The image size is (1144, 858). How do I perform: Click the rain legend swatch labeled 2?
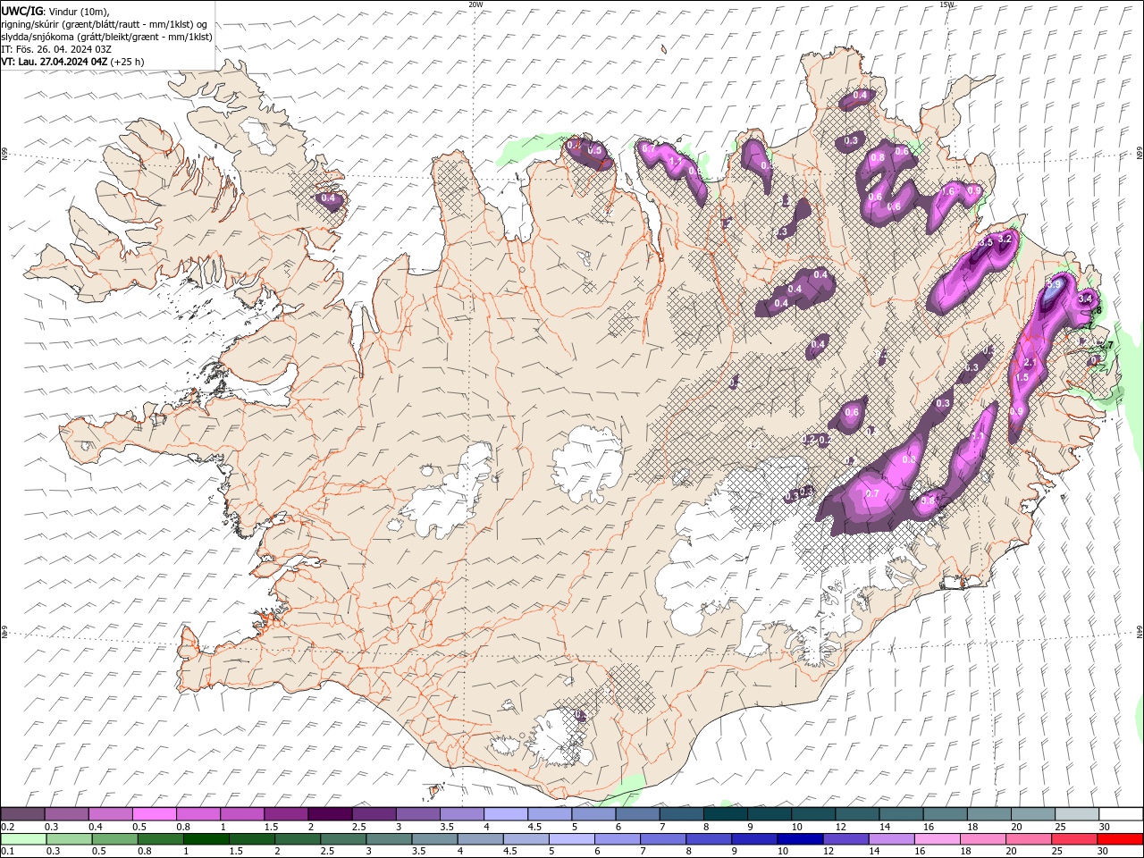coord(298,839)
